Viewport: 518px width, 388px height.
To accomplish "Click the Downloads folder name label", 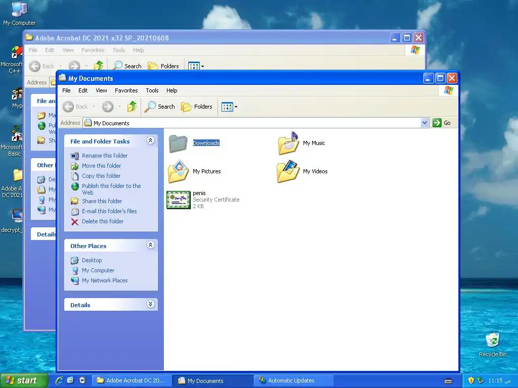I will click(206, 143).
